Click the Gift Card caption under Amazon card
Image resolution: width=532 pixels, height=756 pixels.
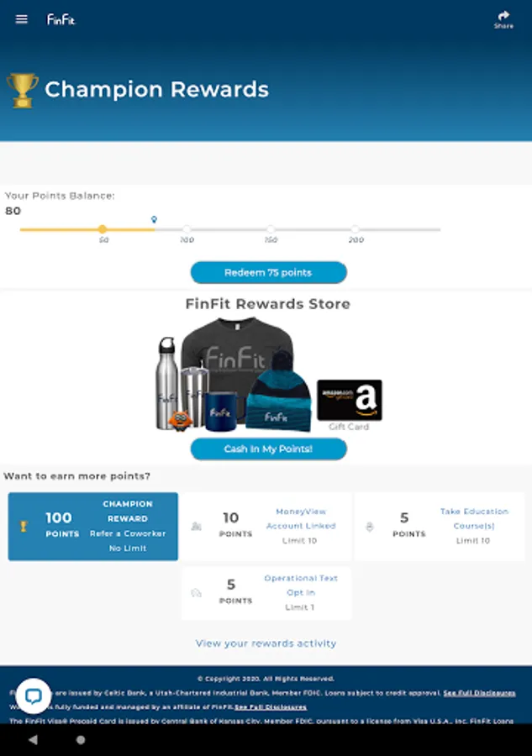click(349, 427)
